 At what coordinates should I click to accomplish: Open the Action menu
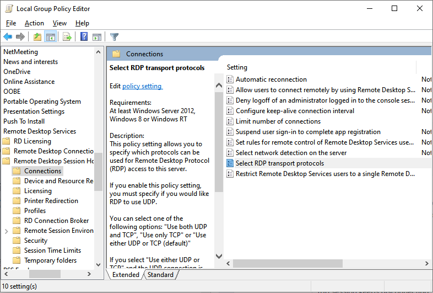(34, 23)
